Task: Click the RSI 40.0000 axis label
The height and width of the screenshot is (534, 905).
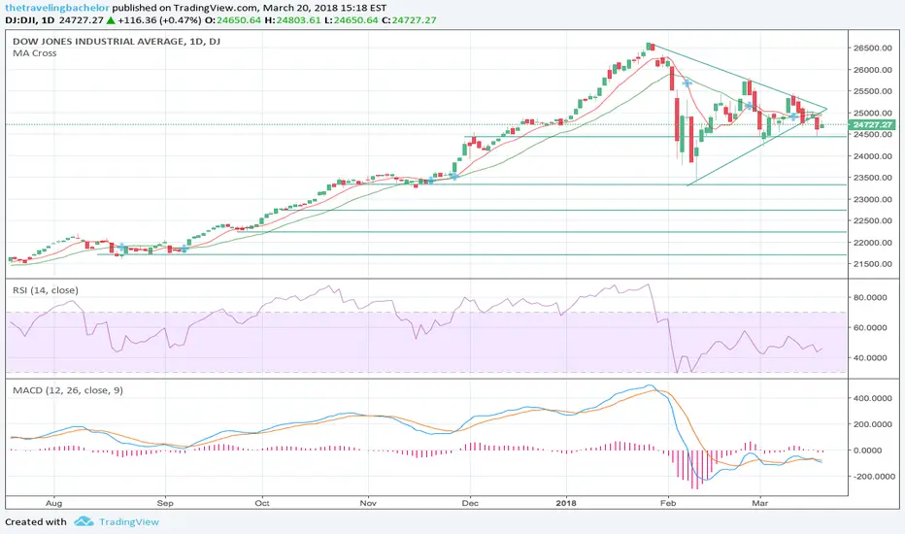Action: point(870,357)
